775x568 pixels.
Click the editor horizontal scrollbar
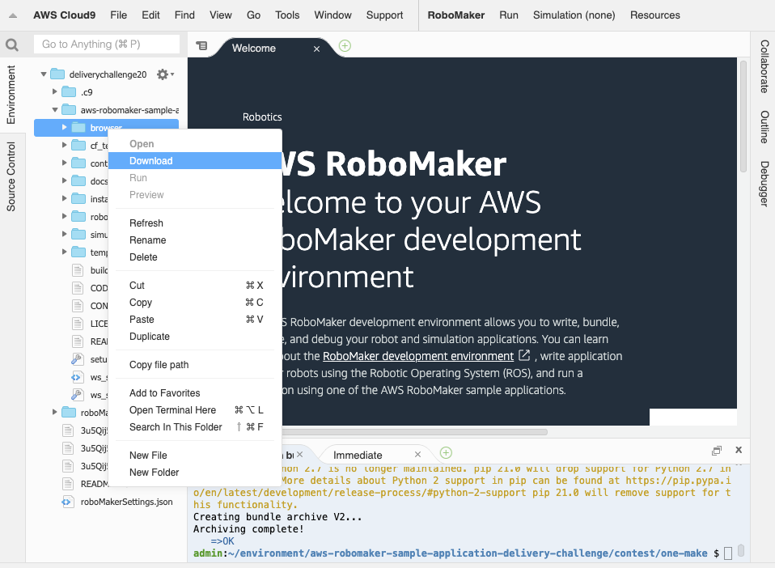[414, 432]
